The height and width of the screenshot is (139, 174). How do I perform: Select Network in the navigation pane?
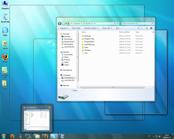pyautogui.click(x=65, y=85)
